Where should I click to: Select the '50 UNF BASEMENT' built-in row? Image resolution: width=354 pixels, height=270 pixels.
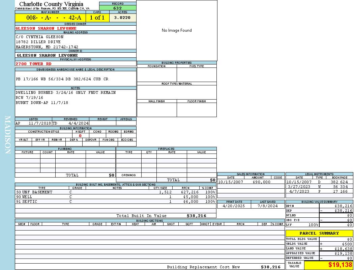coord(34,192)
